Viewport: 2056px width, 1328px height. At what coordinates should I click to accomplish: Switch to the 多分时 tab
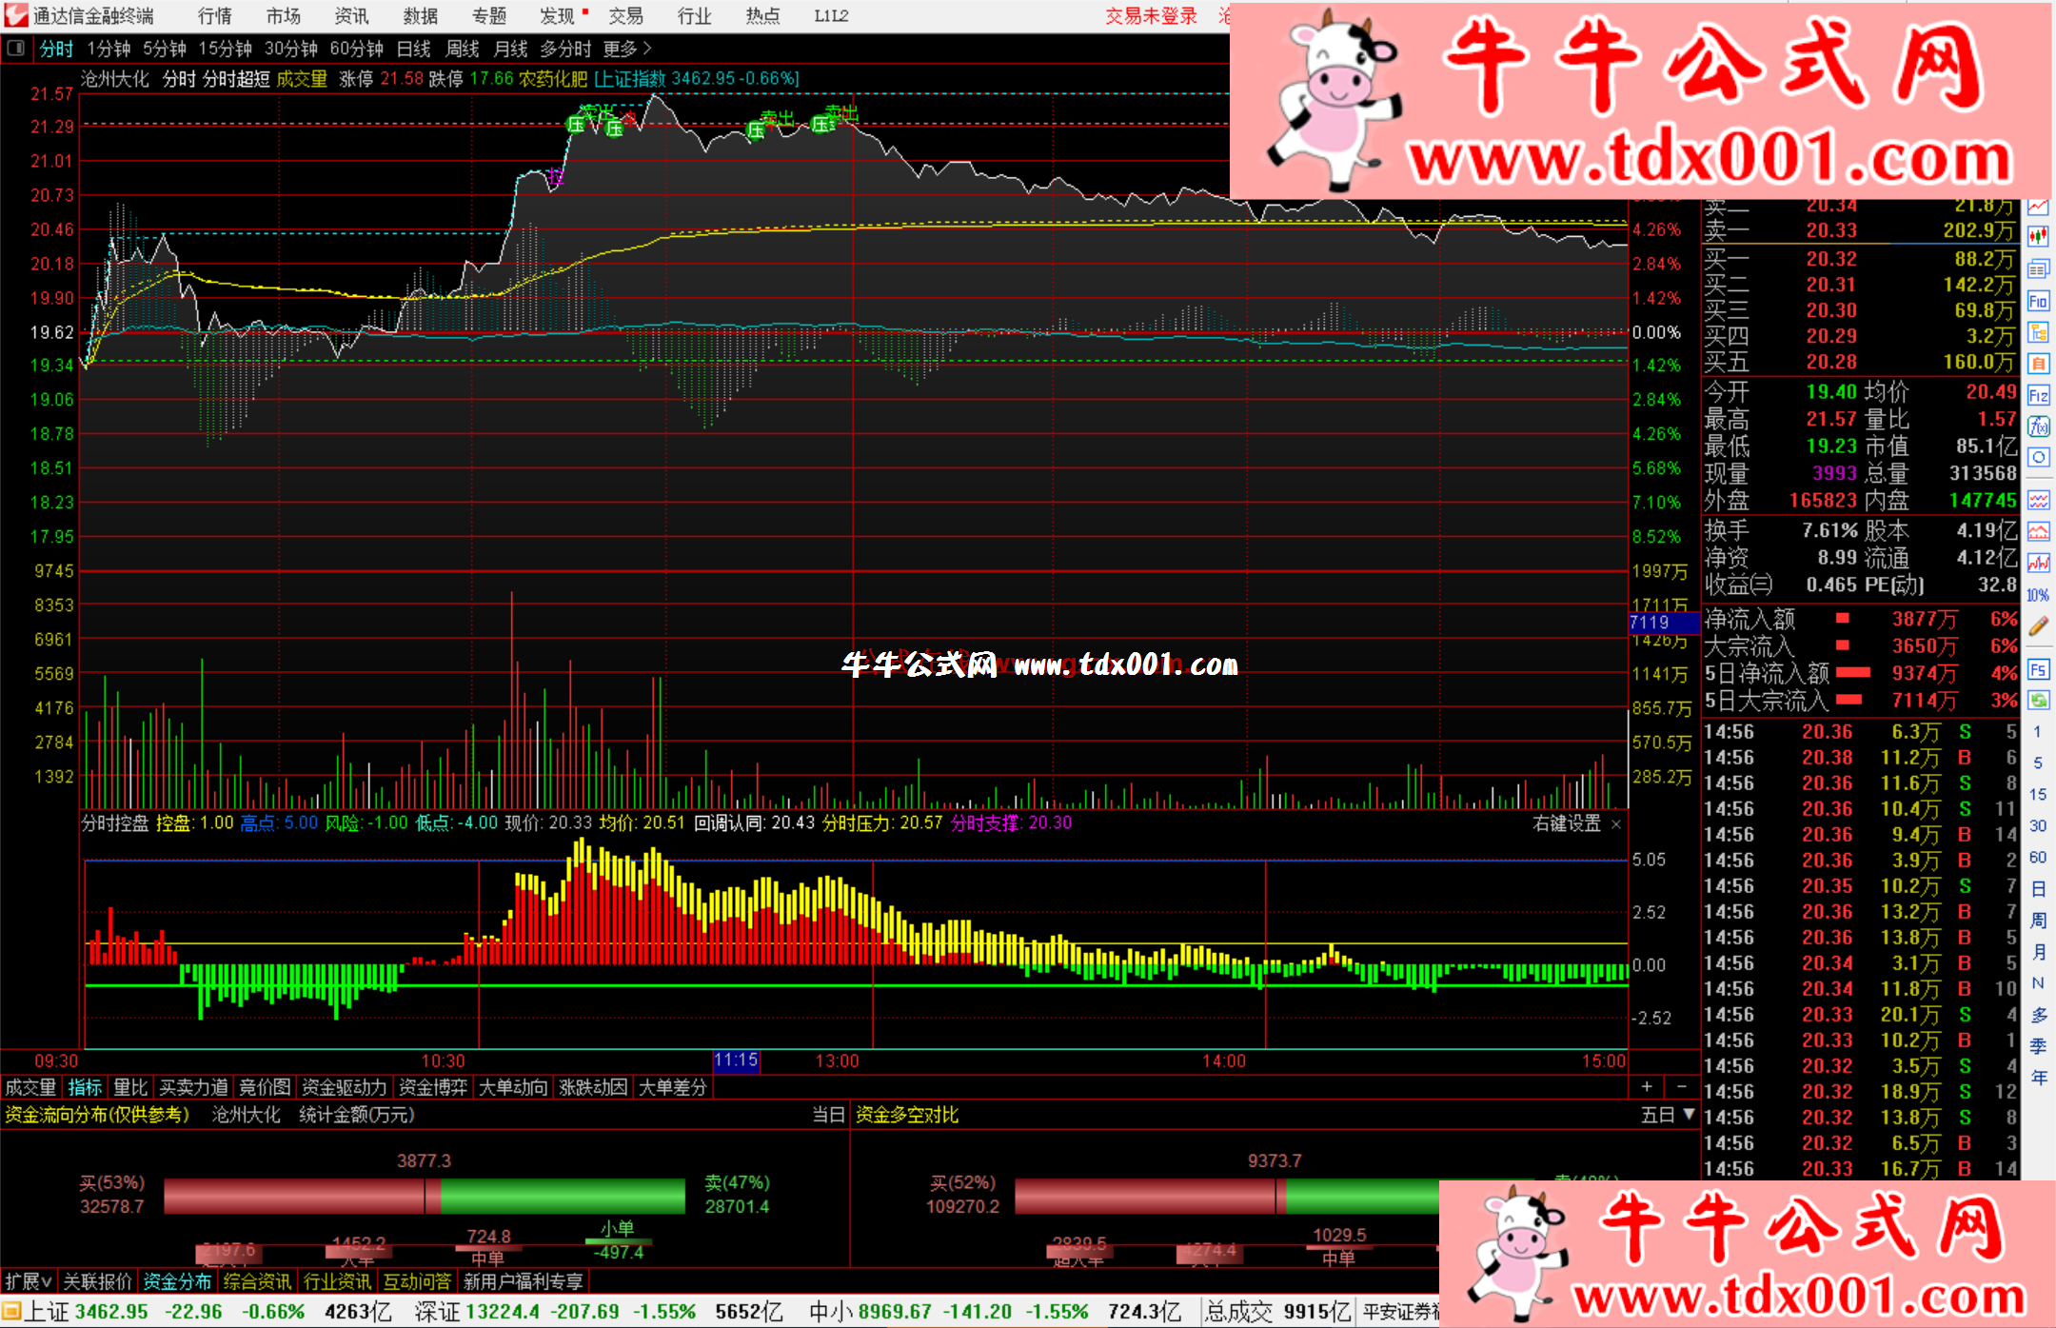pos(566,48)
